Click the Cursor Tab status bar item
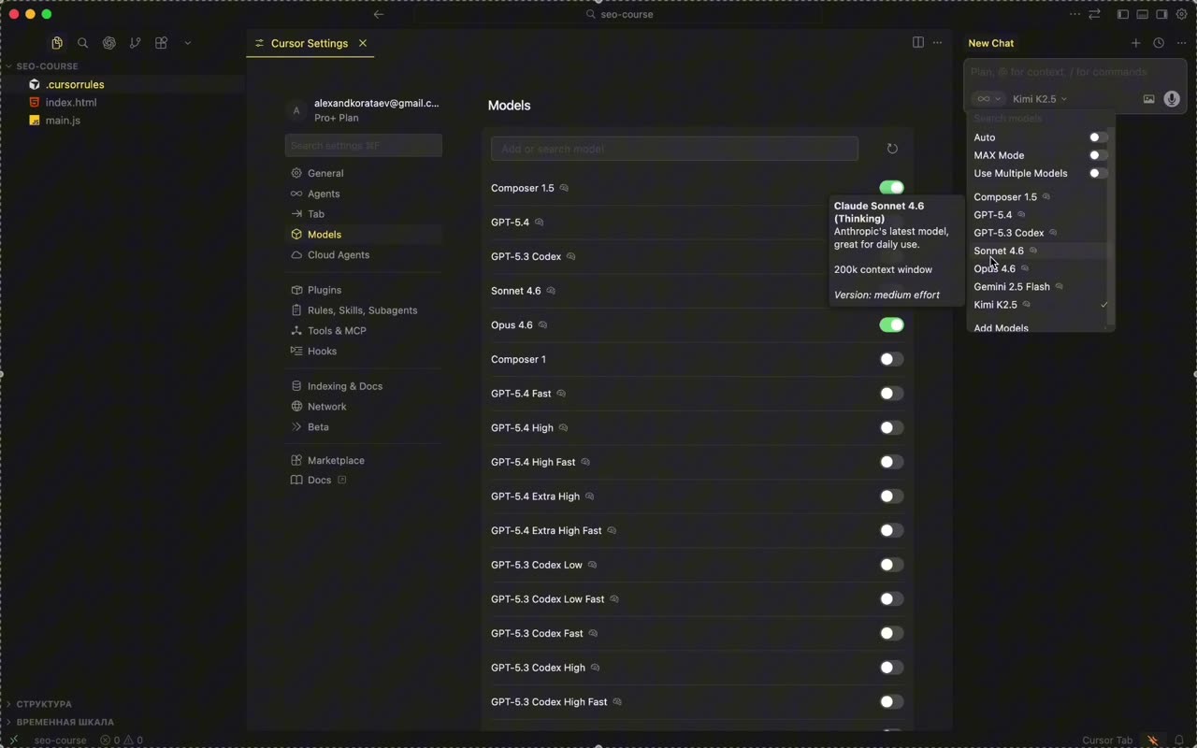1197x748 pixels. coord(1107,741)
